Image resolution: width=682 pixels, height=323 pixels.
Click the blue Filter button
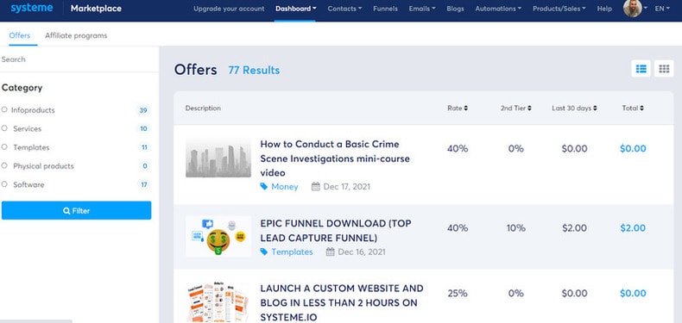click(x=77, y=210)
